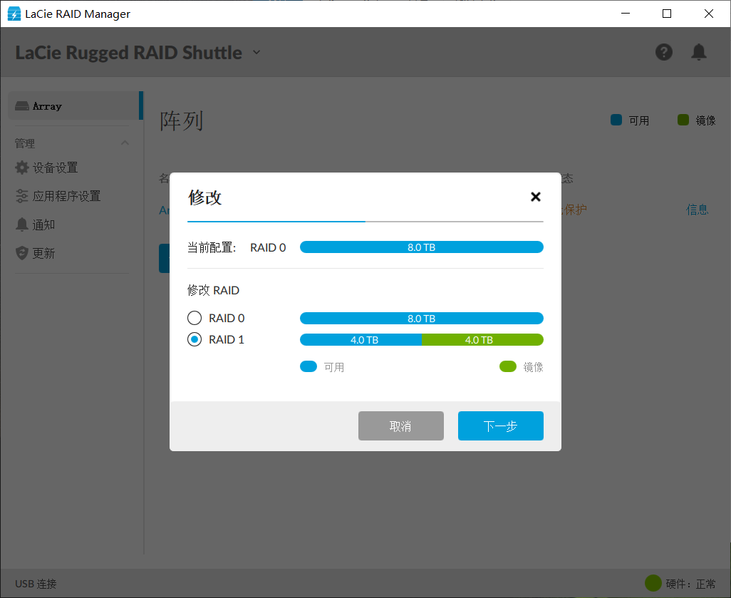The height and width of the screenshot is (598, 731).
Task: Click the green hardware status indicator
Action: click(653, 583)
